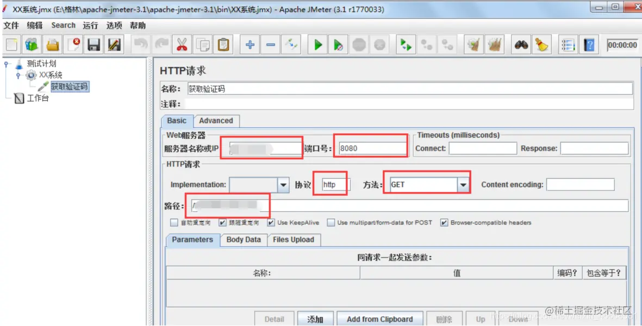This screenshot has height=326, width=642.
Task: Click the Expand All plus icon
Action: pyautogui.click(x=250, y=44)
